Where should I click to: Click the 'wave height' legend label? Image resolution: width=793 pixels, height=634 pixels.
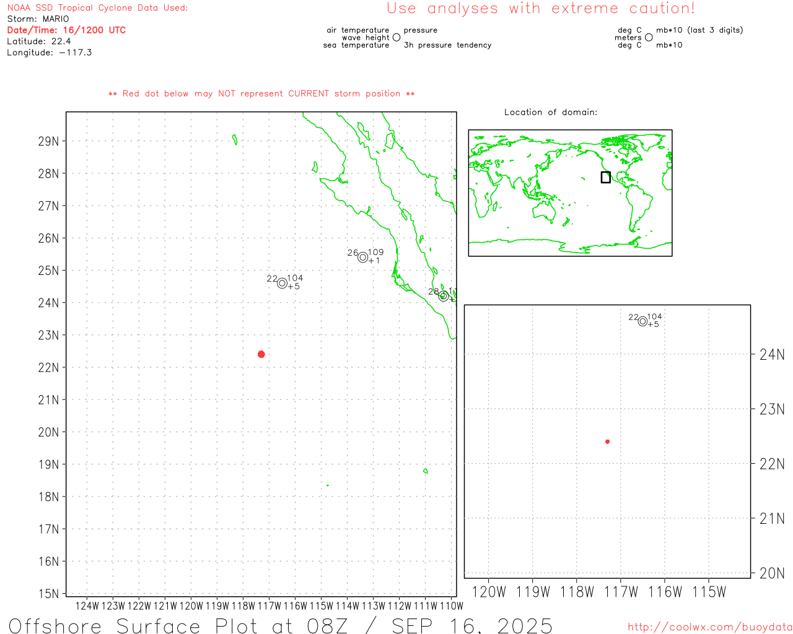pyautogui.click(x=366, y=38)
